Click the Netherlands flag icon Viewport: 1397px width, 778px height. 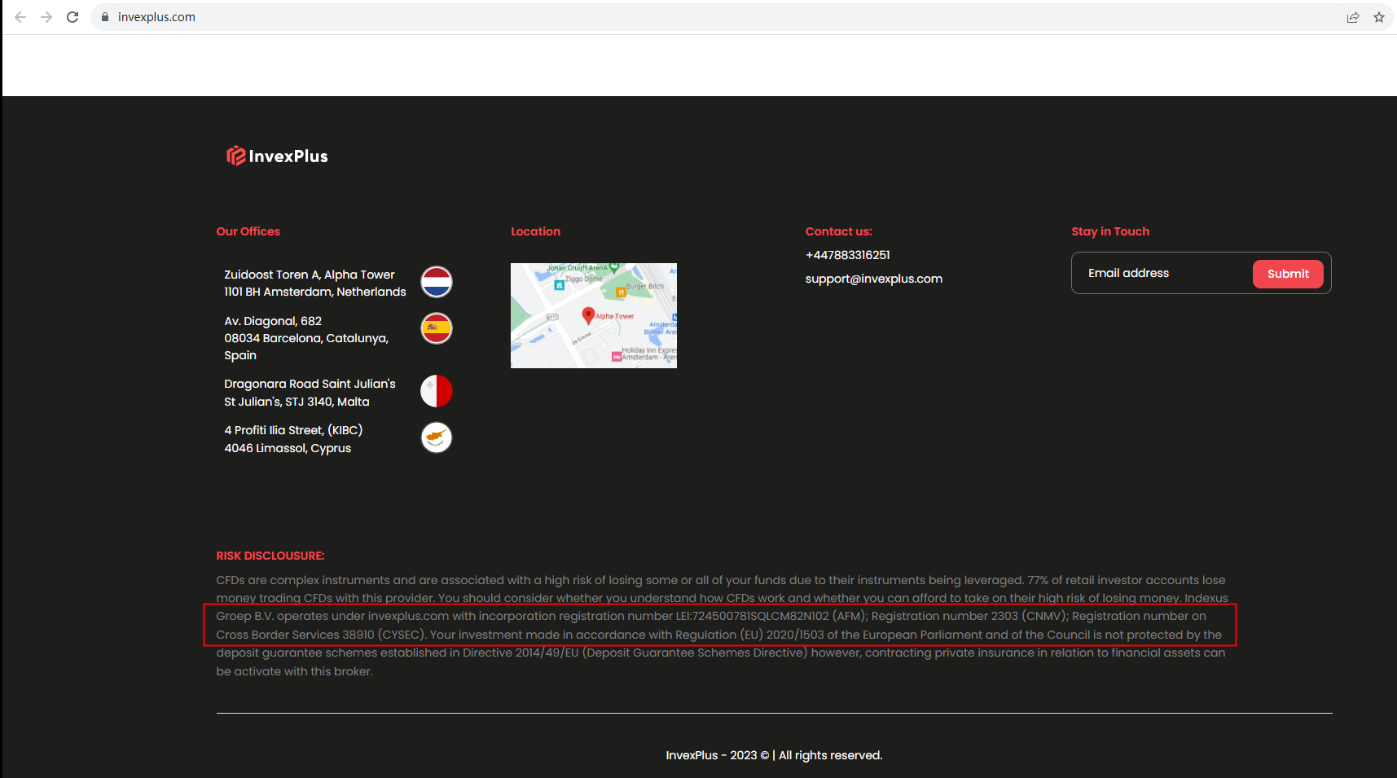click(x=437, y=282)
